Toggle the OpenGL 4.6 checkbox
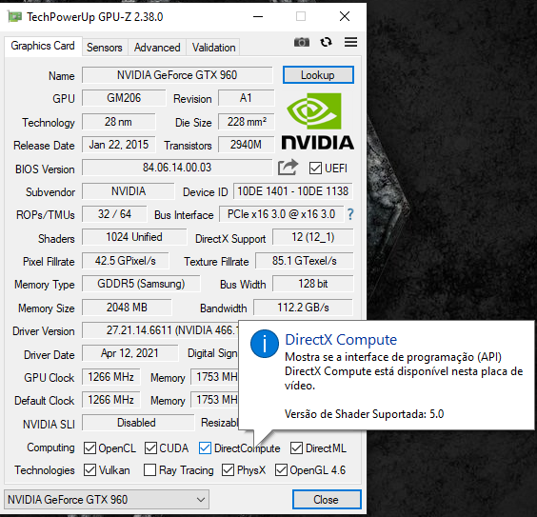 (x=281, y=469)
